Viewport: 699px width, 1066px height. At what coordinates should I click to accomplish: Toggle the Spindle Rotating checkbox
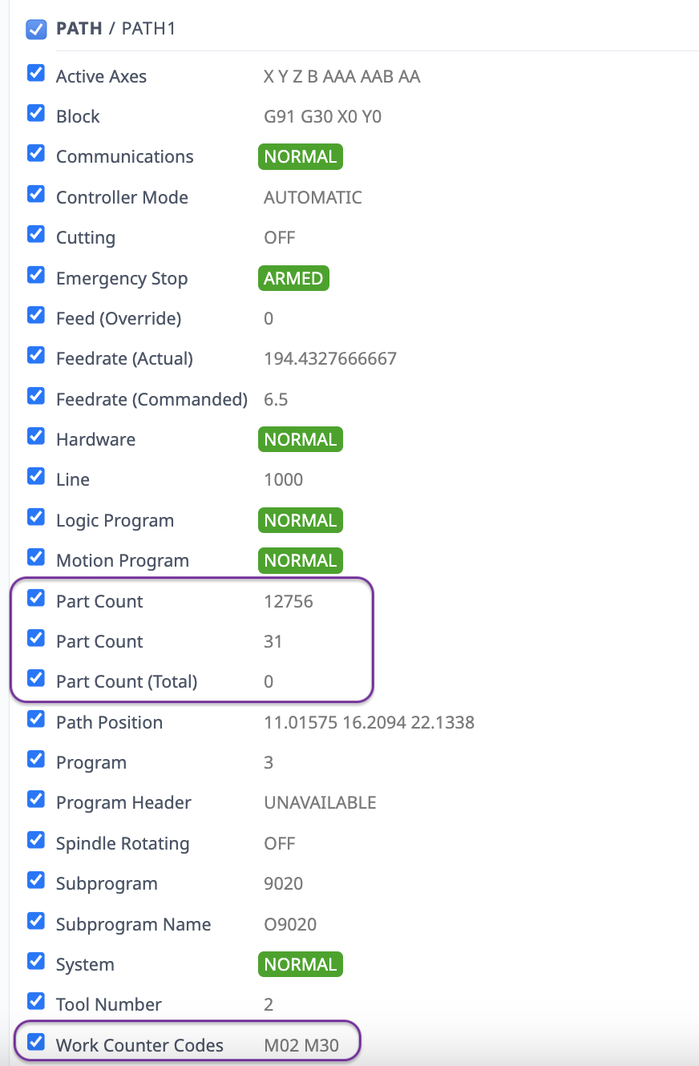click(36, 840)
